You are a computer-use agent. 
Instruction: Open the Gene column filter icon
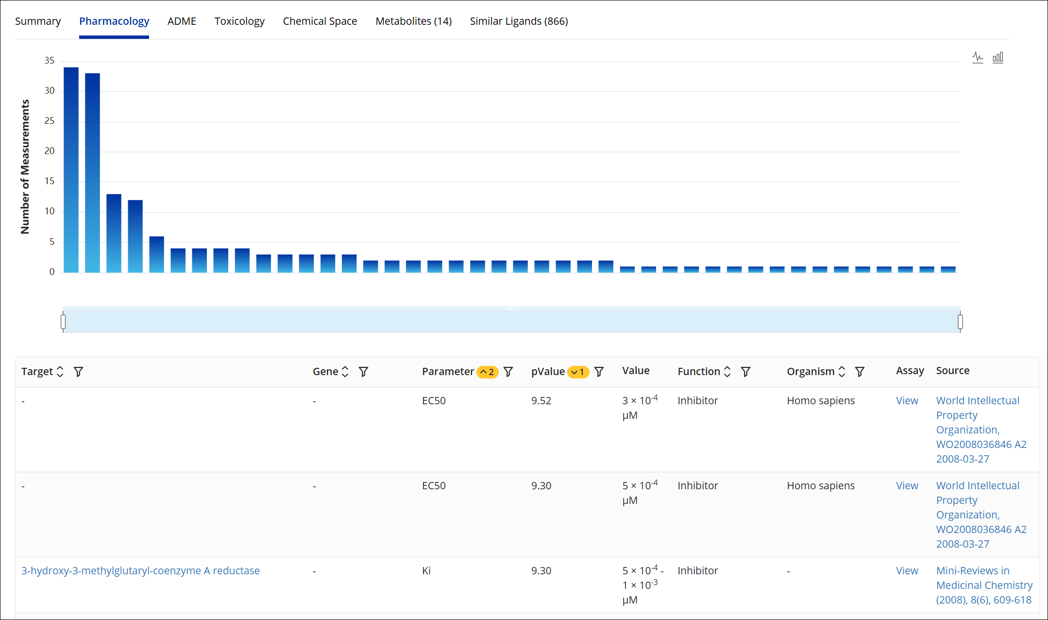(x=363, y=372)
